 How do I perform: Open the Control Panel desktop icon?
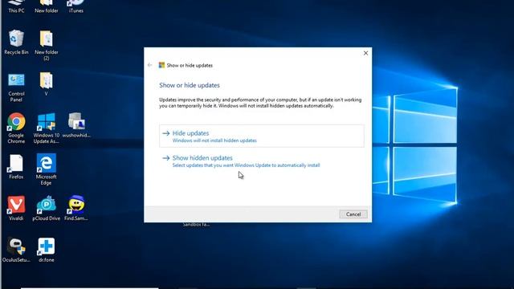click(x=16, y=88)
